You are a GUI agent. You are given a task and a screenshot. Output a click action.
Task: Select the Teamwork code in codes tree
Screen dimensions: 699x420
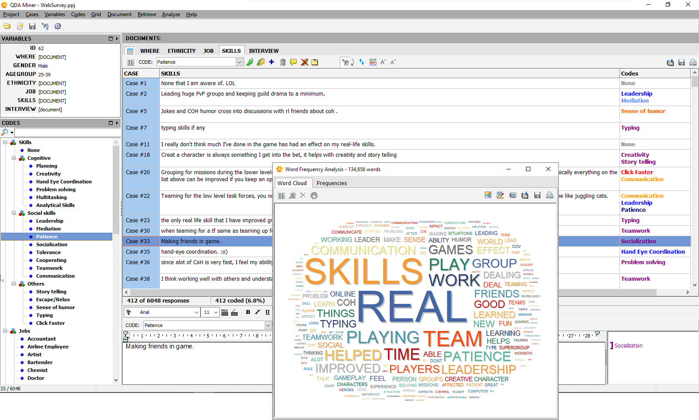click(x=49, y=268)
